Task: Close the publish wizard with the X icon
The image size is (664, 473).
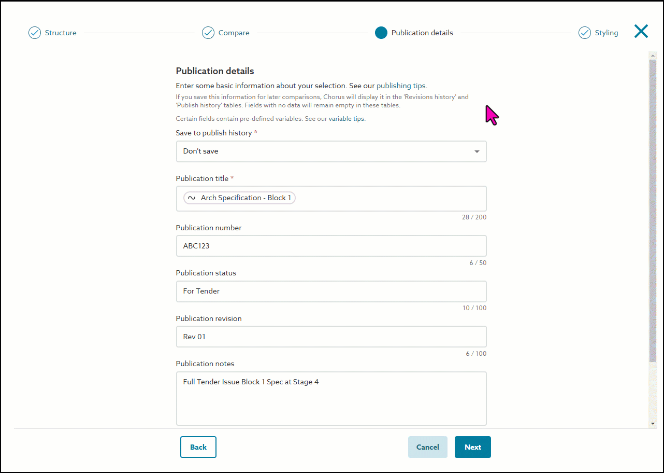Action: [x=641, y=32]
